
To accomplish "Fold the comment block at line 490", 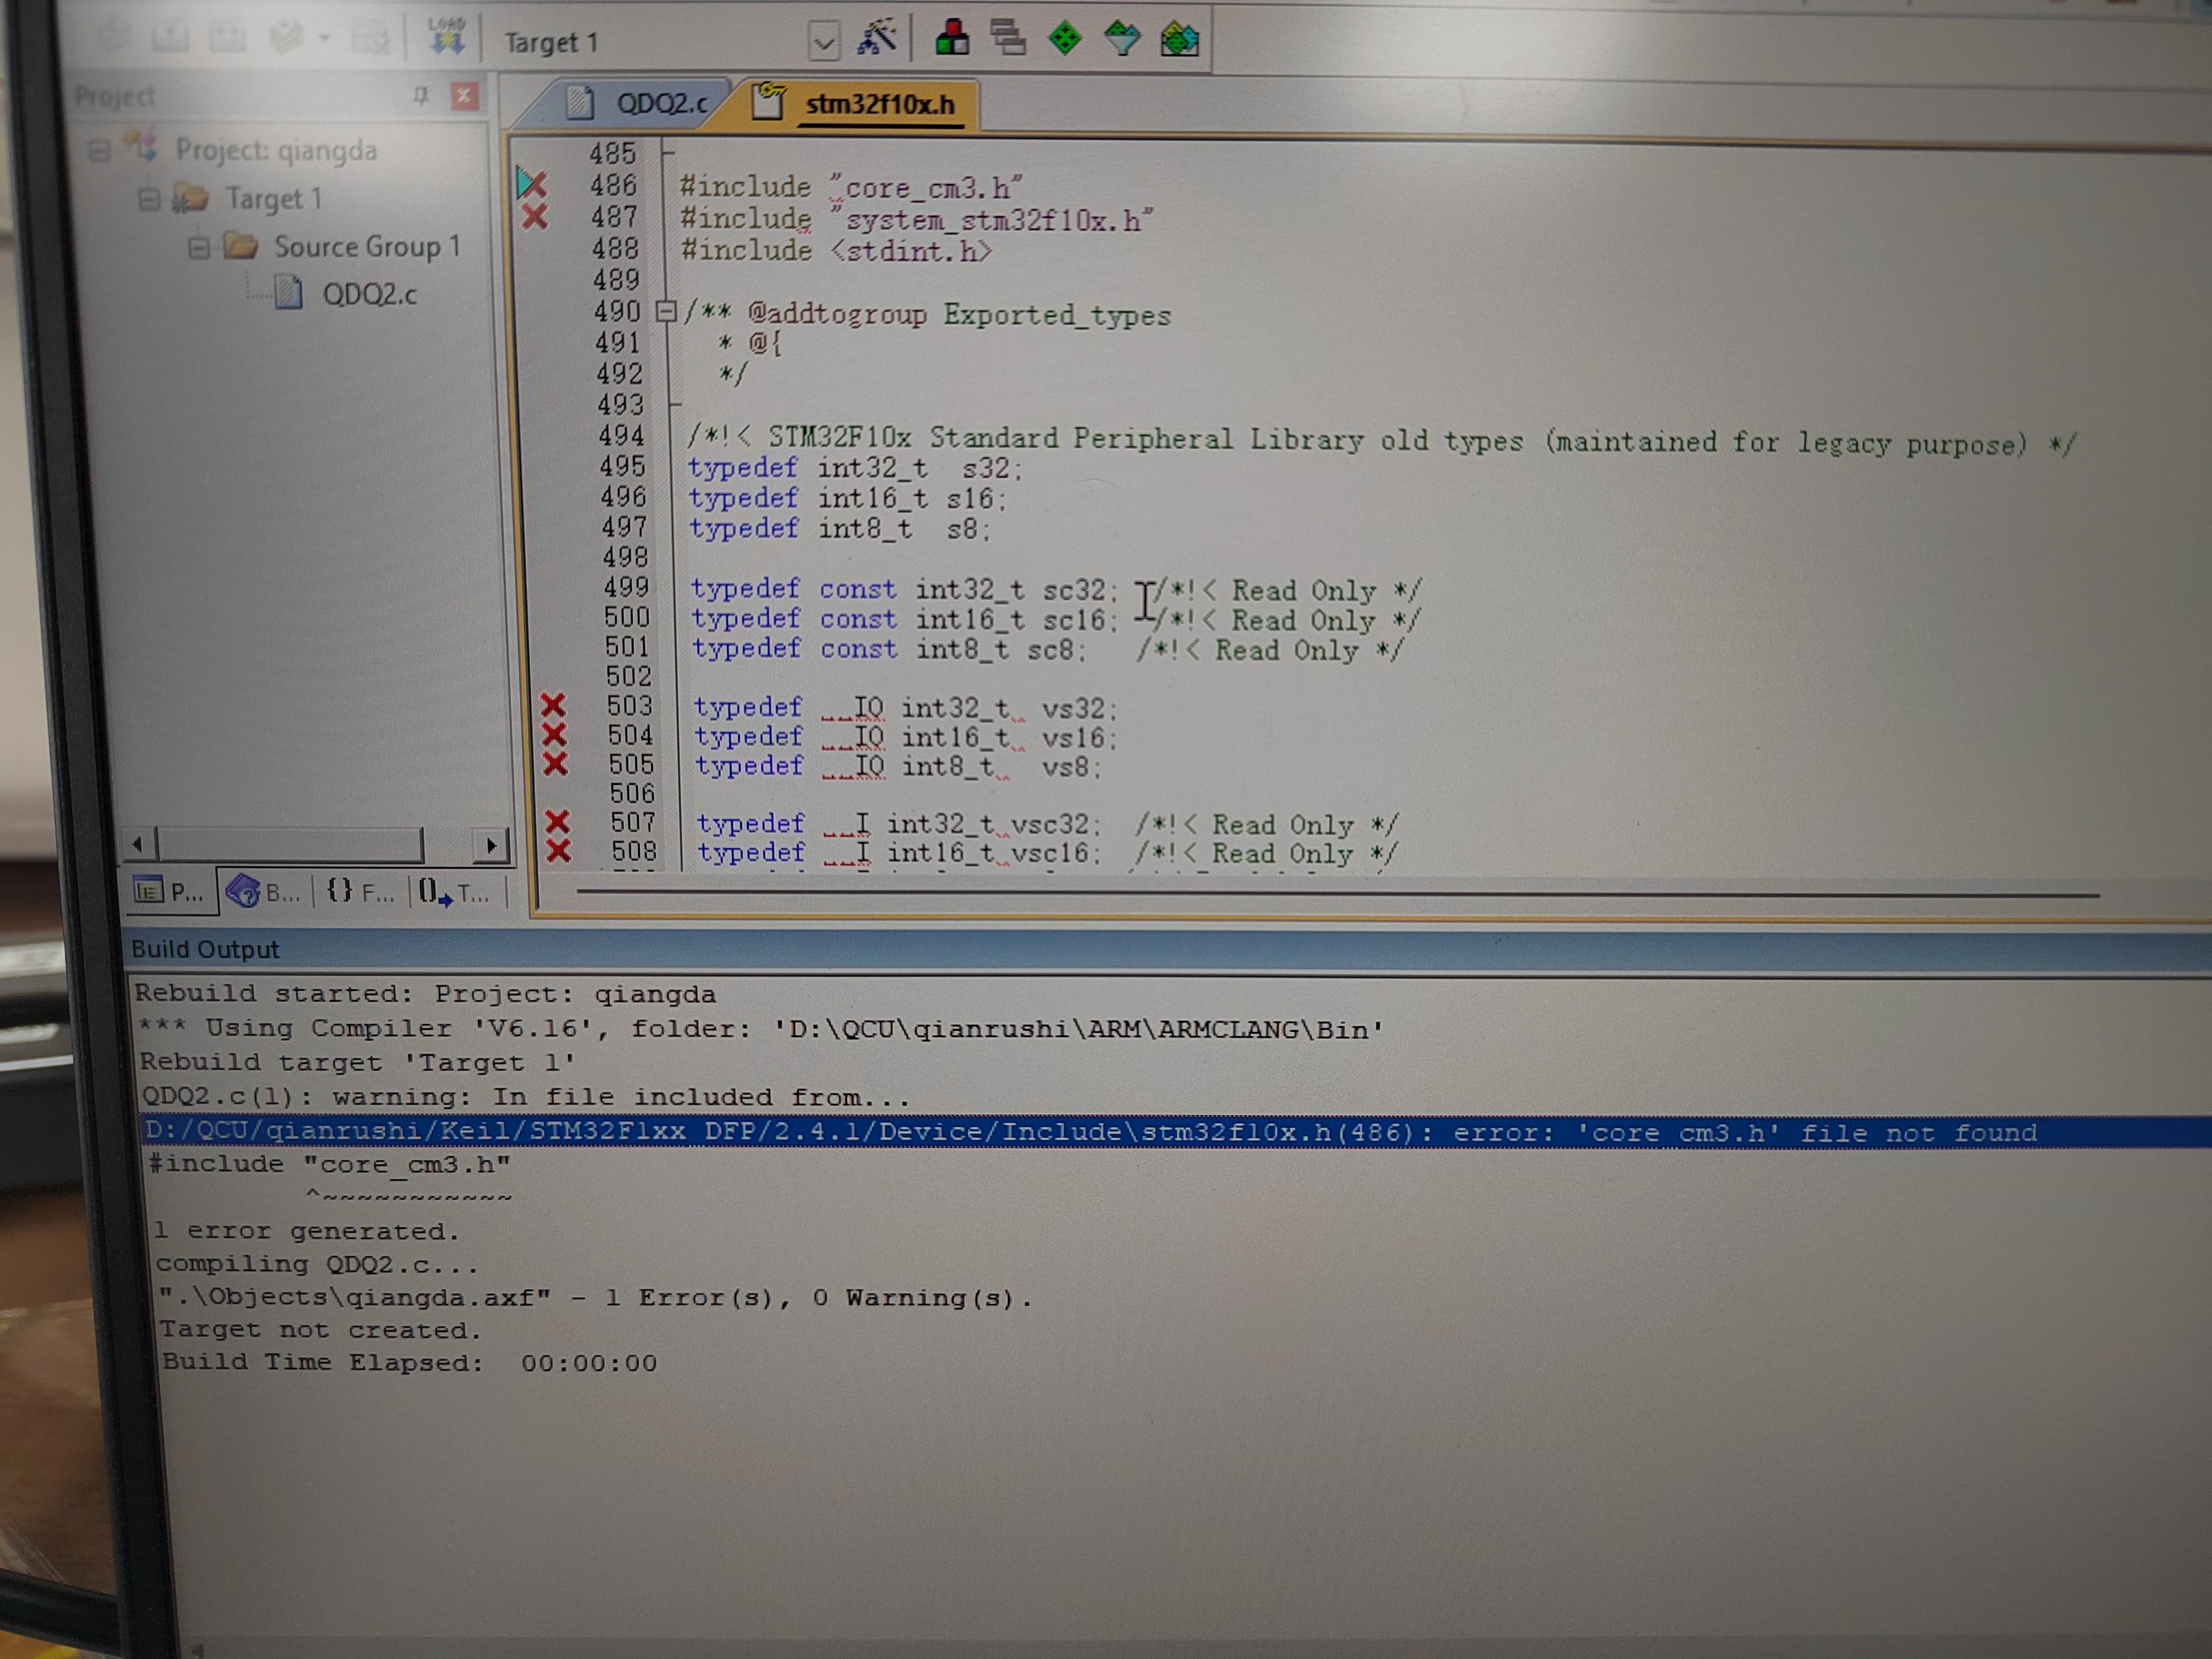I will 665,312.
